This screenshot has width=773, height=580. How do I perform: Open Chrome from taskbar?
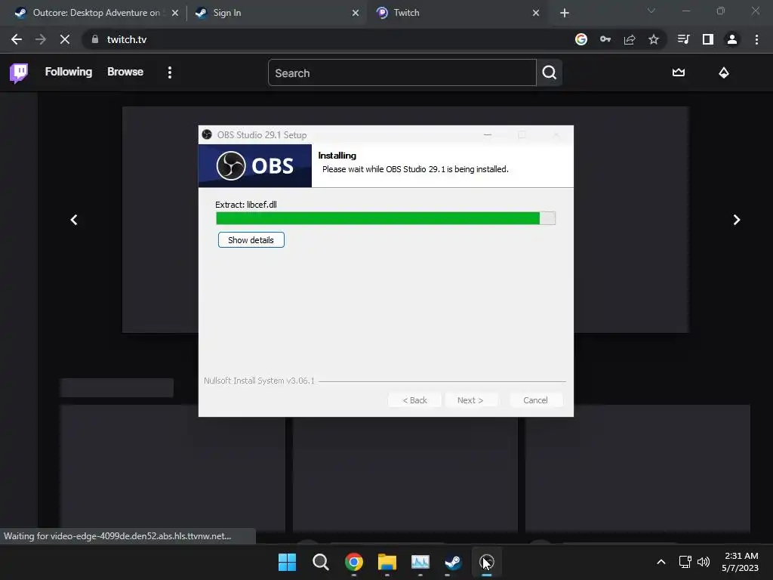354,562
